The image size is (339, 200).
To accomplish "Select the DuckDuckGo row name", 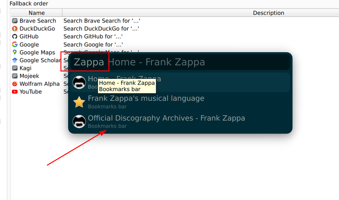I will click(37, 28).
